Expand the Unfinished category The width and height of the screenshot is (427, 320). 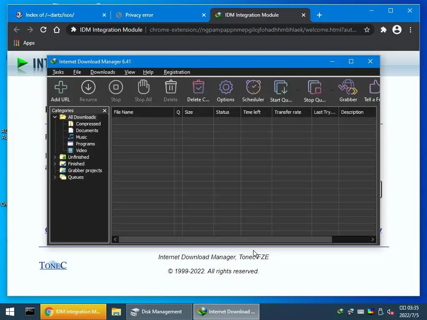[x=55, y=157]
